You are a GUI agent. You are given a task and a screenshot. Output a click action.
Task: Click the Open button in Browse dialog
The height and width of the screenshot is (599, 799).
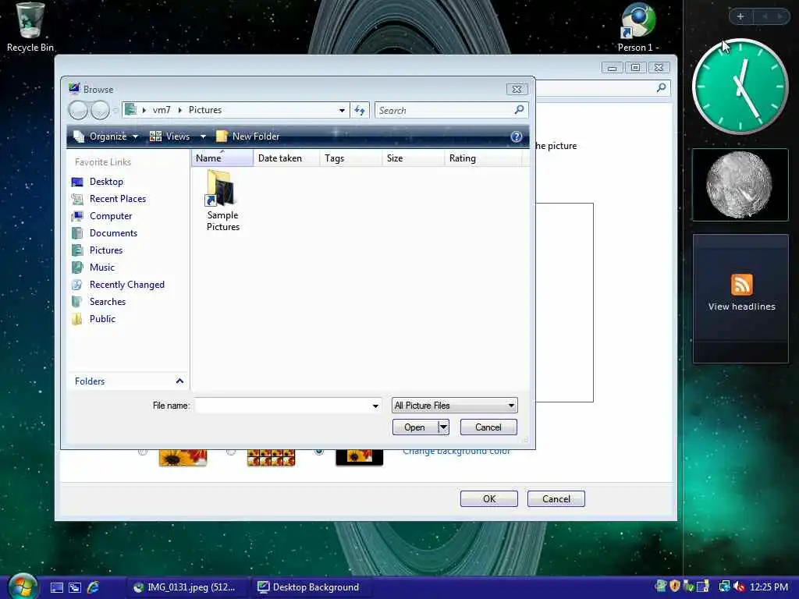(415, 427)
